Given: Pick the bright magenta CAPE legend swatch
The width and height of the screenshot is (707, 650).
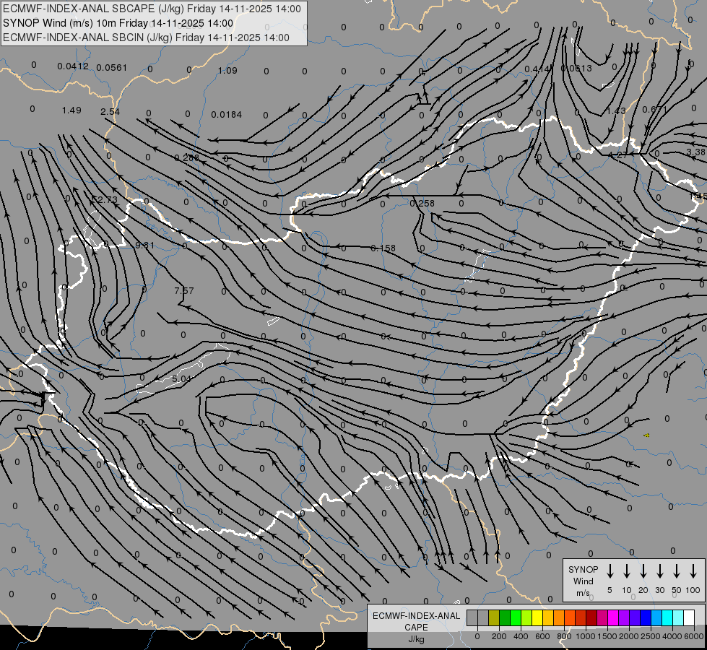Looking at the screenshot, I should click(613, 617).
